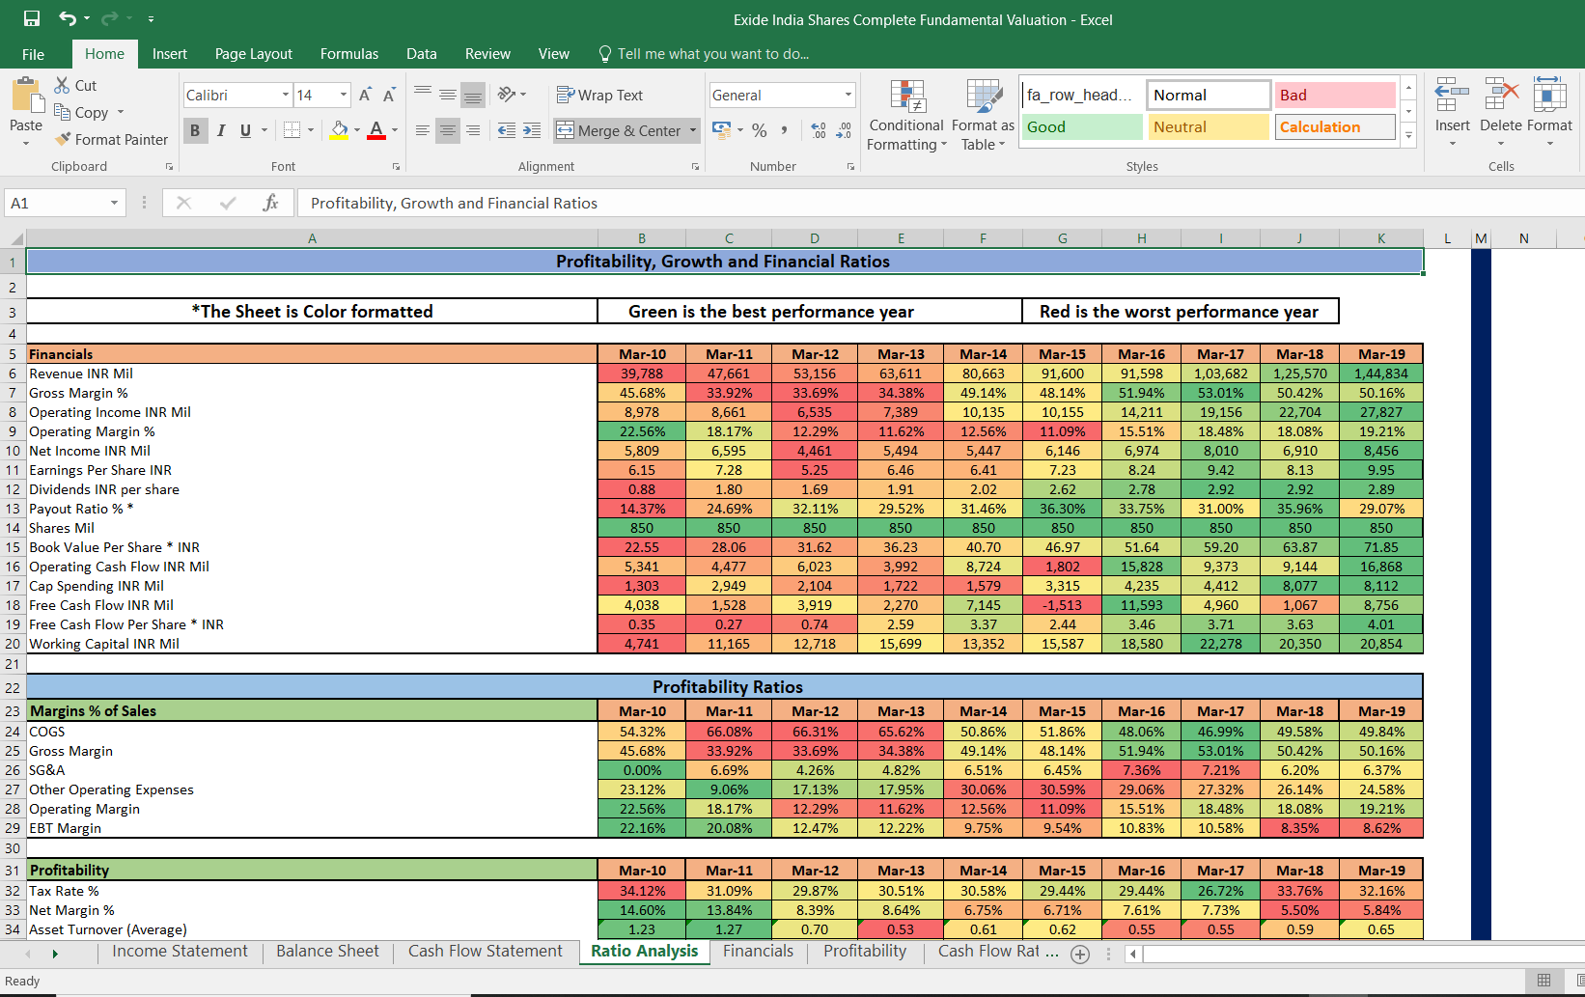Click the Paste clipboard icon

tap(26, 97)
